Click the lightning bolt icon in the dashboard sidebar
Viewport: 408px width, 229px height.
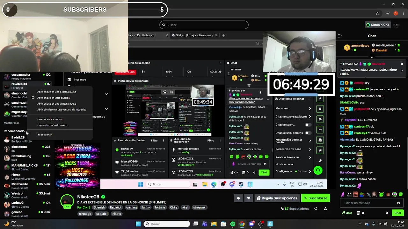point(320,99)
